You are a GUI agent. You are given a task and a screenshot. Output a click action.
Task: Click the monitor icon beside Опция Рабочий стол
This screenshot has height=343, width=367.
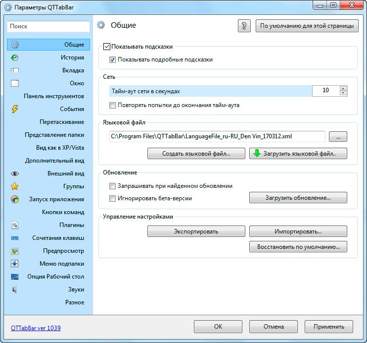coord(15,277)
